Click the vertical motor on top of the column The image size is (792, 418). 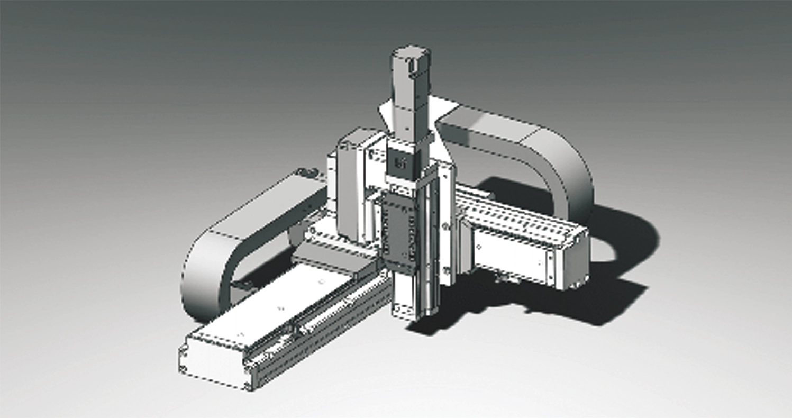(x=410, y=79)
